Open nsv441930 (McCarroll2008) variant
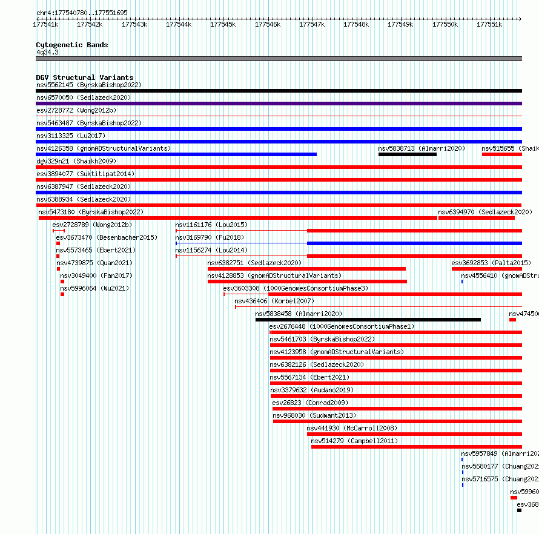Viewport: 539px width, 534px height. [352, 428]
